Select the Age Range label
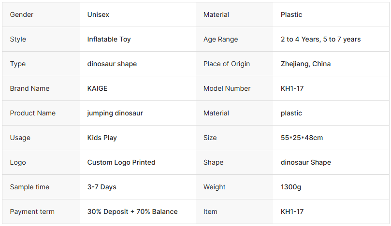Image resolution: width=391 pixels, height=226 pixels. point(220,39)
